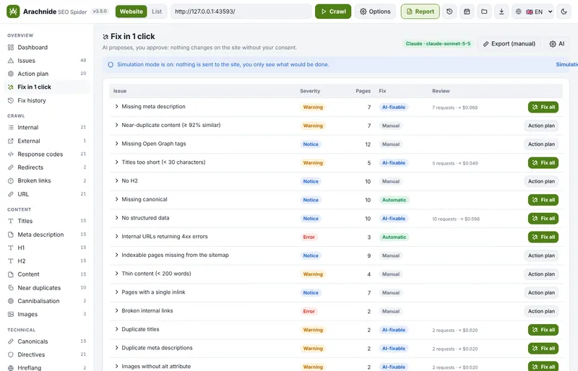Click the Report button
Image resolution: width=578 pixels, height=371 pixels.
(420, 12)
